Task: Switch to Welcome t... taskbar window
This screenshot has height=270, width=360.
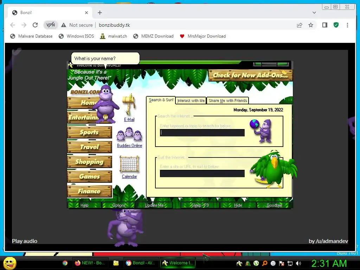Action: [178, 263]
